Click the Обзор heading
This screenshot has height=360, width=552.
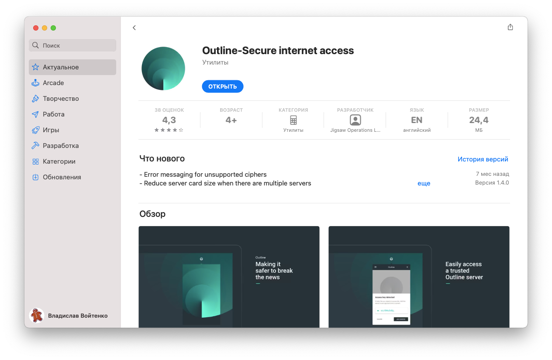pos(152,214)
